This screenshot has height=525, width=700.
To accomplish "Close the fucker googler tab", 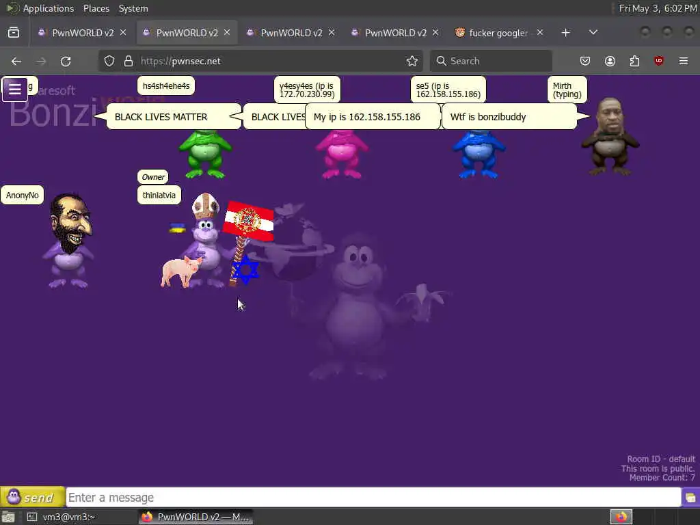I will (x=540, y=33).
